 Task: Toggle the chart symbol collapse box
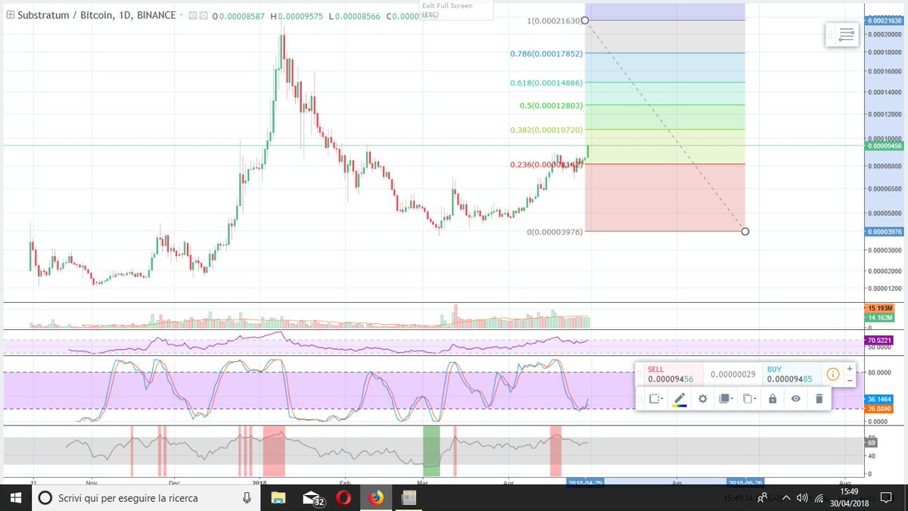(x=10, y=14)
